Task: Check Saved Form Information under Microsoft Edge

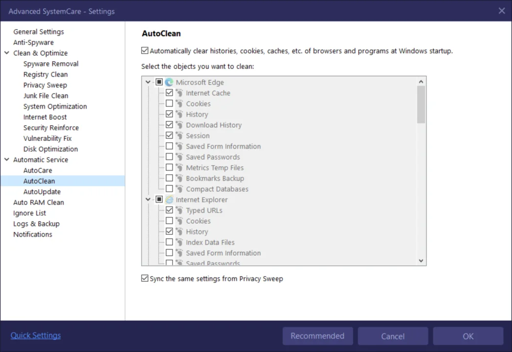Action: (x=169, y=146)
